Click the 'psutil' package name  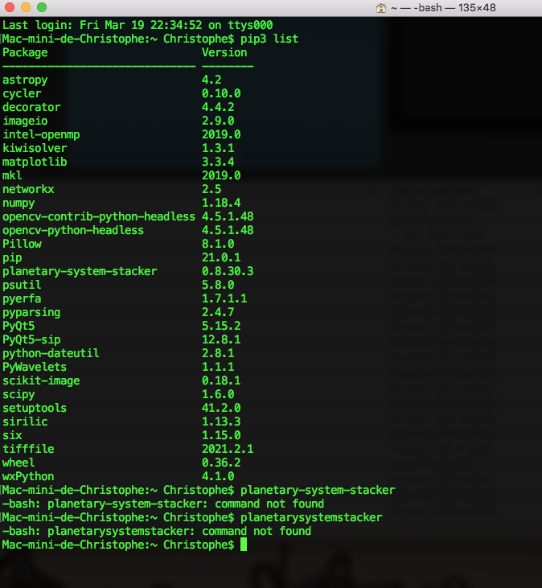tap(22, 285)
